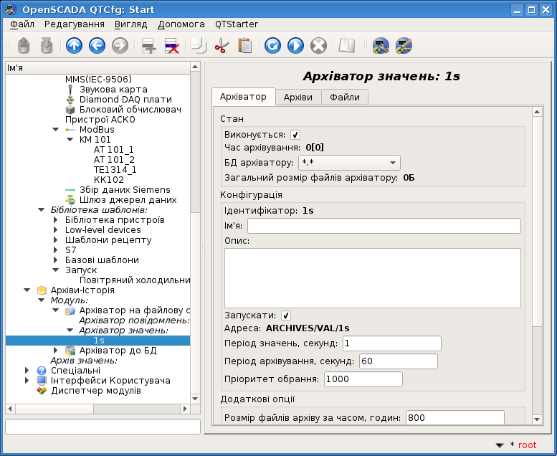Select the Архіватор tab

[243, 97]
